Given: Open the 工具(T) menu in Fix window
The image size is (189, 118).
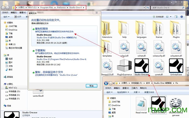Looking at the screenshot, I should click(134, 88).
